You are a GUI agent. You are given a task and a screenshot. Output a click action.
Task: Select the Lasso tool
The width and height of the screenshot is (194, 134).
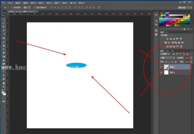click(4, 23)
